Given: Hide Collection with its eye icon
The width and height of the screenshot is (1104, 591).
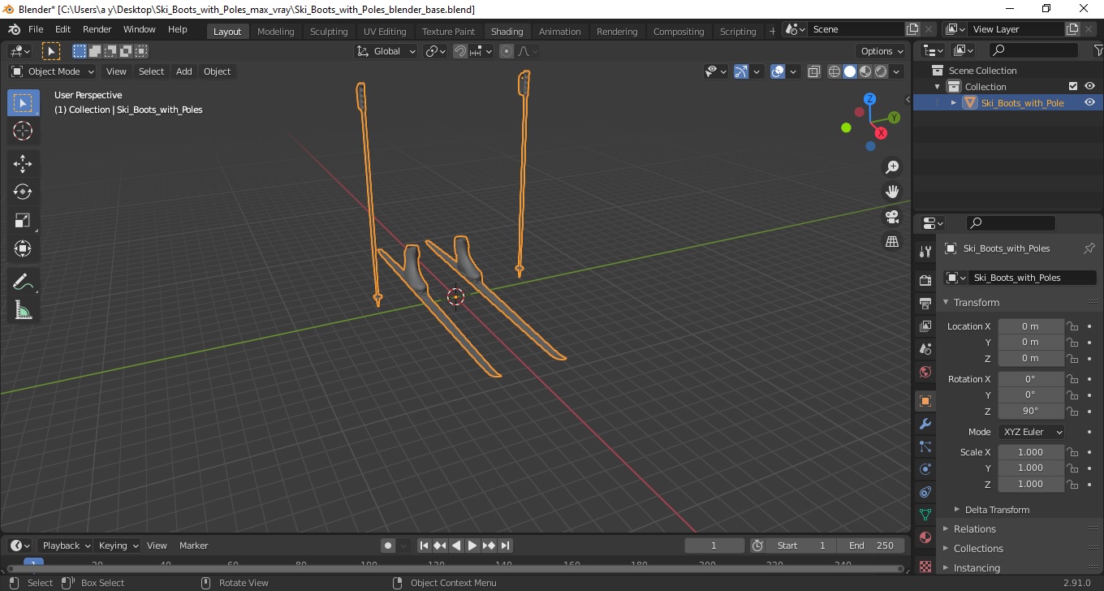Looking at the screenshot, I should click(1089, 86).
